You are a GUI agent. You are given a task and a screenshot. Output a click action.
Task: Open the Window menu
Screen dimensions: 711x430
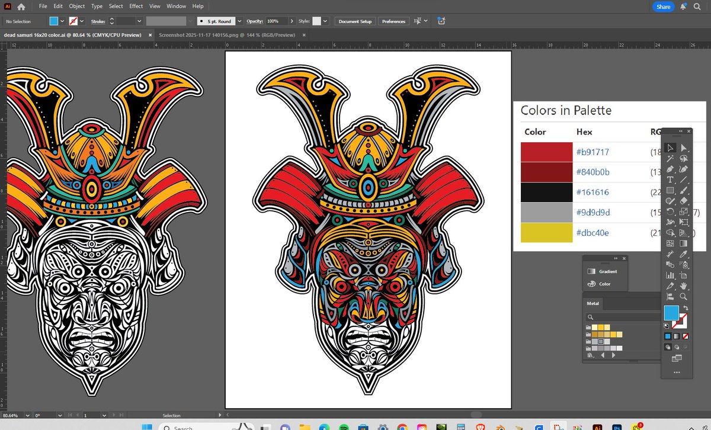point(176,6)
